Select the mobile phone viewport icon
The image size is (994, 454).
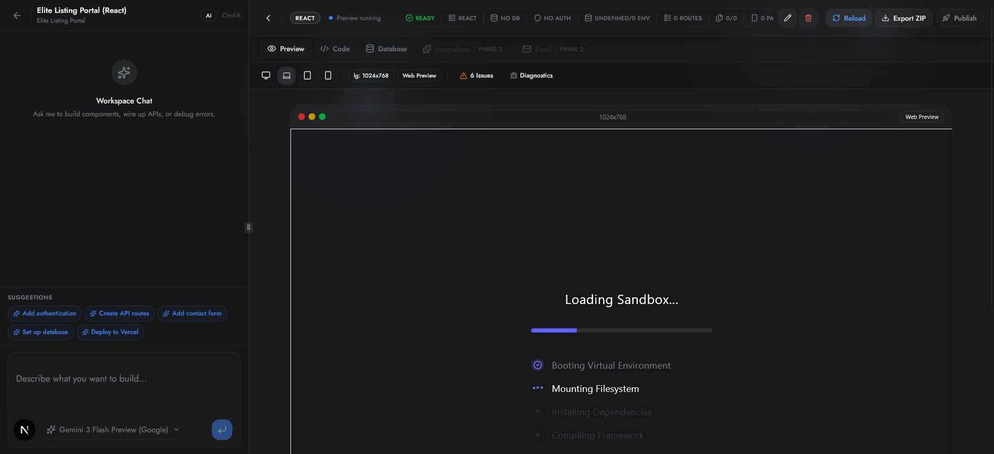328,75
